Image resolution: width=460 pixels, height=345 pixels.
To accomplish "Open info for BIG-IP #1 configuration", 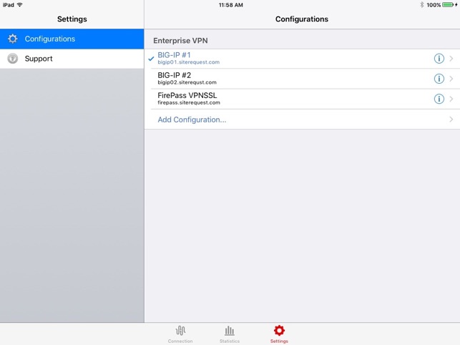I will click(439, 59).
